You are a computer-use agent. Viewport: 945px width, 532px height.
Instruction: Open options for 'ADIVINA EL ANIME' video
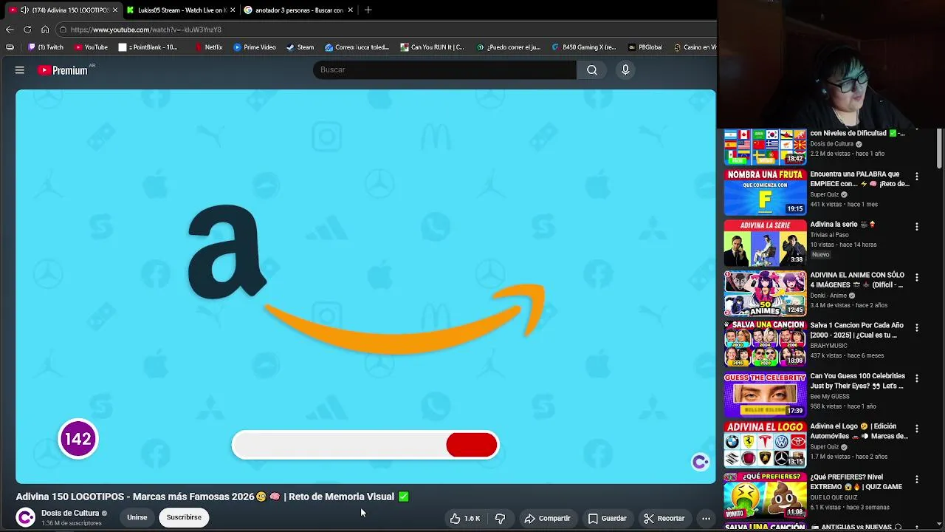tap(916, 277)
